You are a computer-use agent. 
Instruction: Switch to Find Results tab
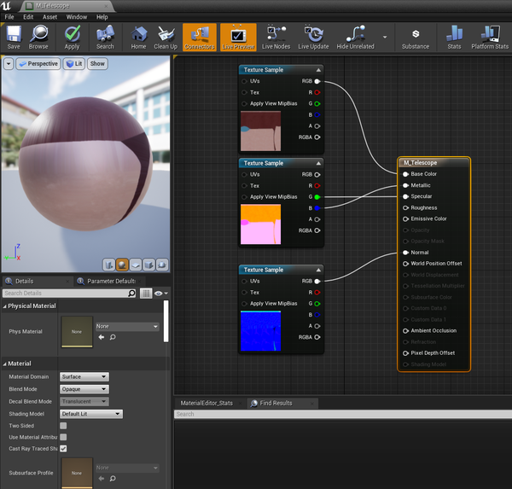click(x=276, y=403)
